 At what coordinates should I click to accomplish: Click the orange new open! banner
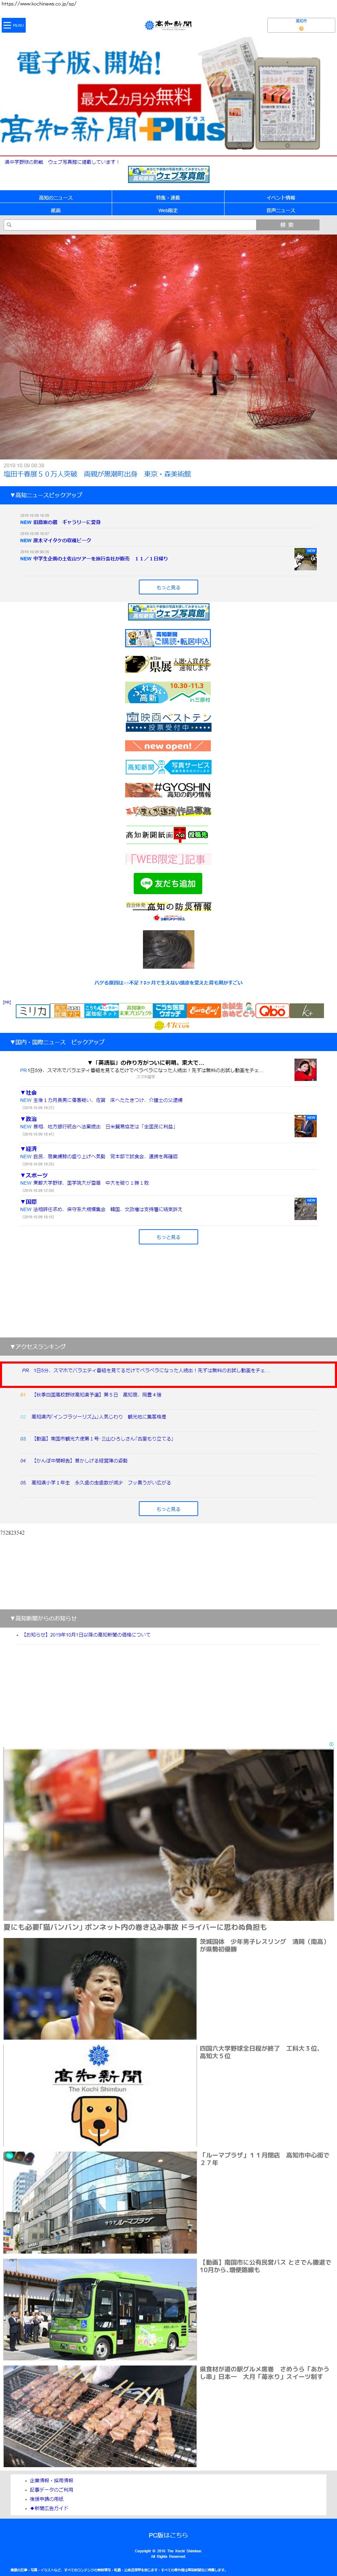coord(169,746)
